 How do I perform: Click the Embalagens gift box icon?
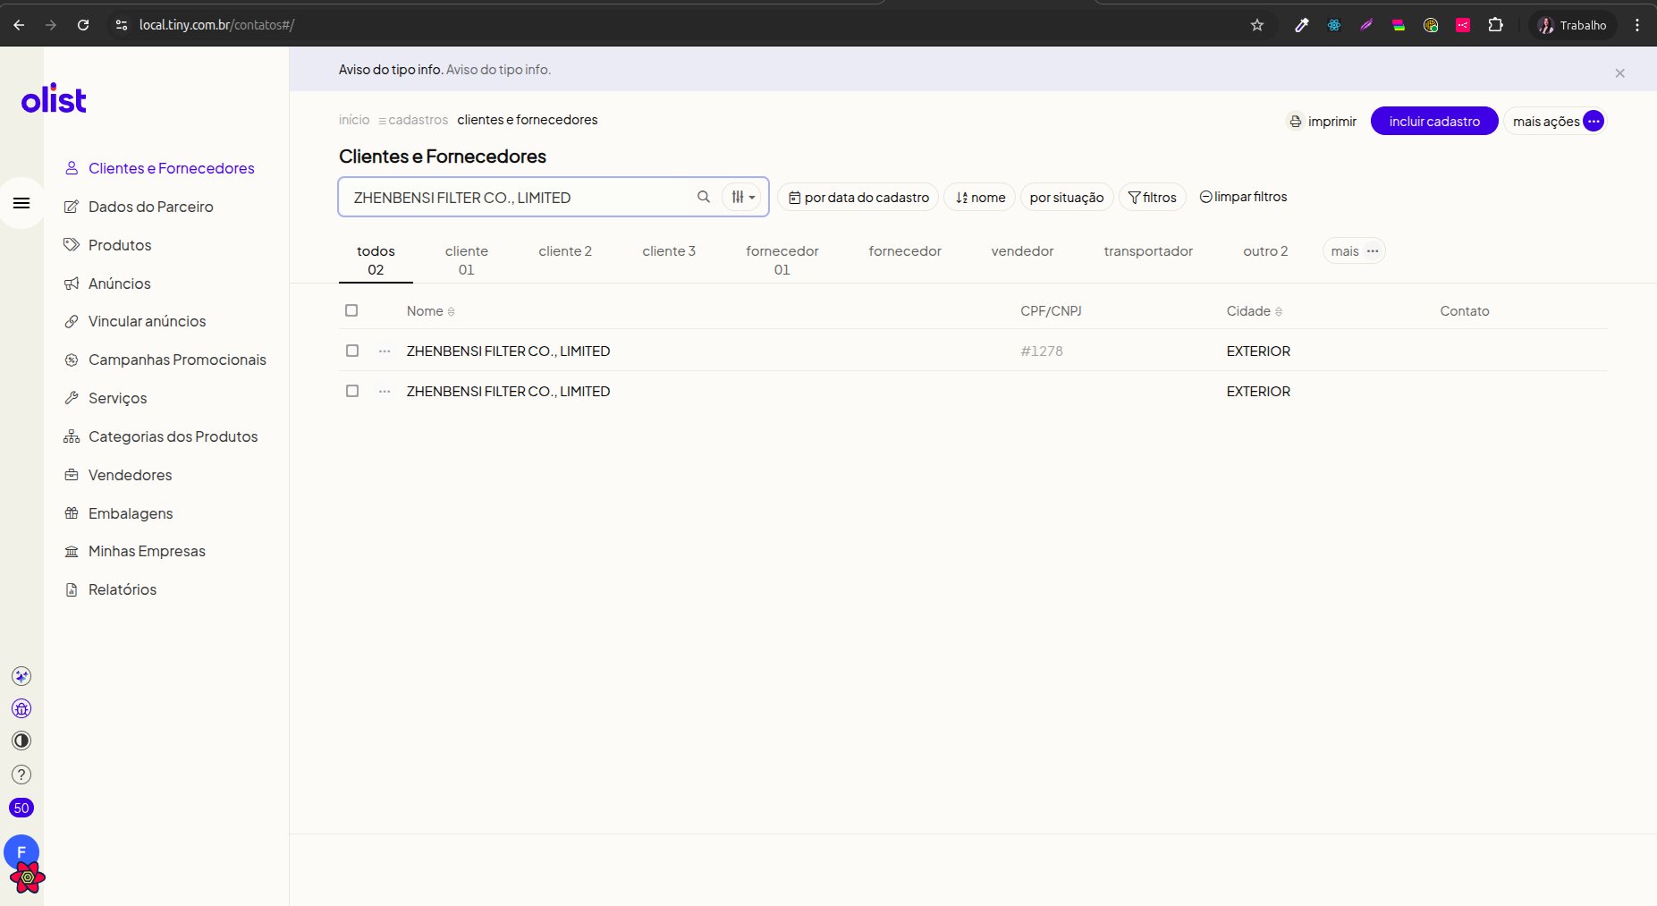coord(72,513)
